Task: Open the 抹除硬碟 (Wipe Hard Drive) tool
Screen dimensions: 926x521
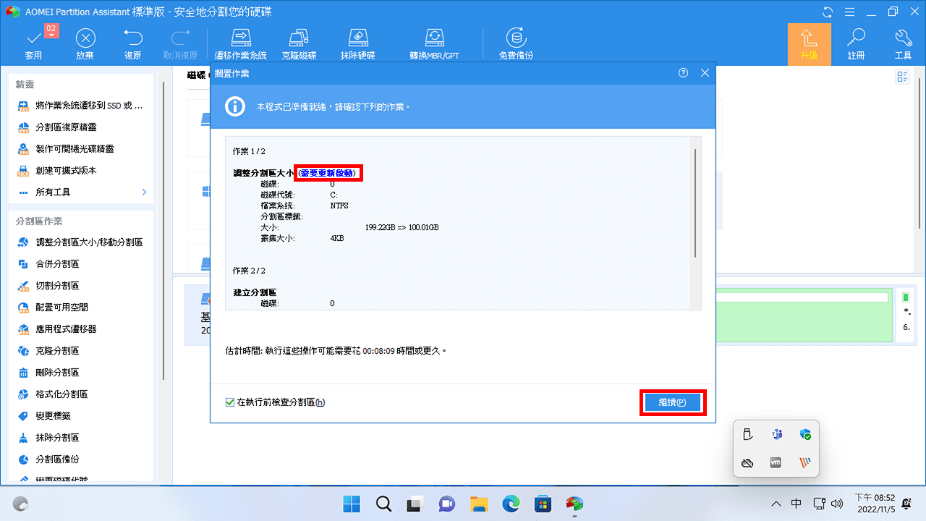Action: click(x=357, y=43)
